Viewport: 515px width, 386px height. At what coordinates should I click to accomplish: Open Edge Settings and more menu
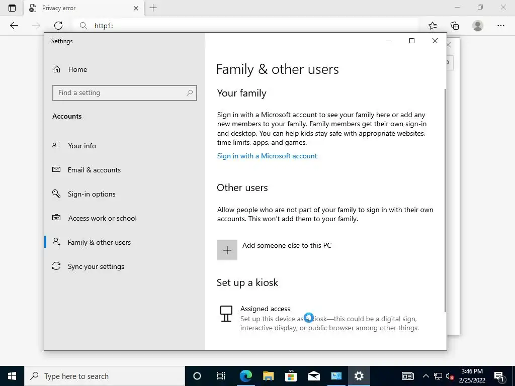pos(501,26)
